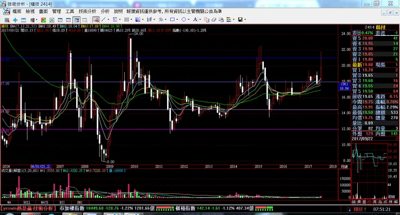Click the 月線 period button
Image resolution: width=400 pixels, height=215 pixels.
point(344,167)
